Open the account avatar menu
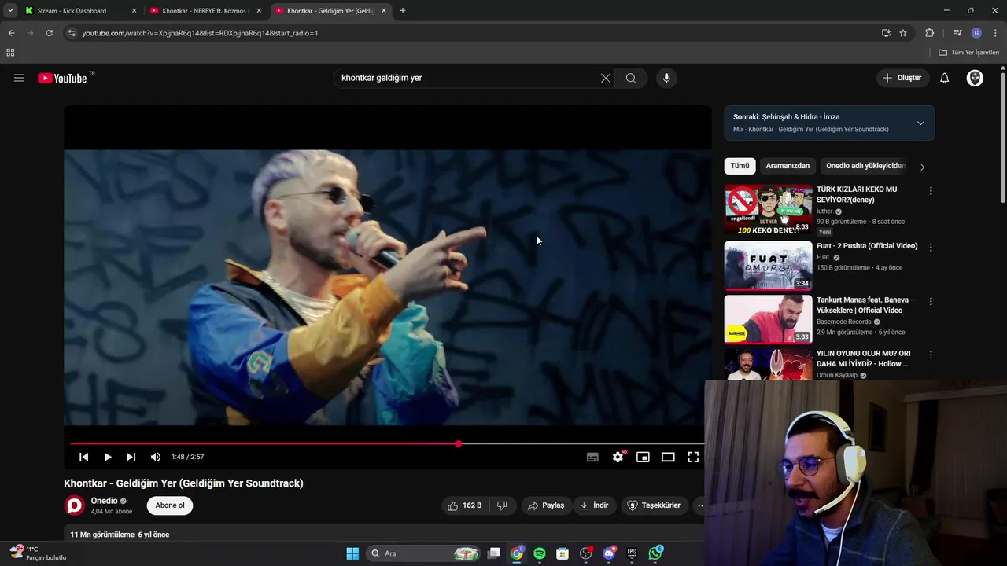1007x566 pixels. [975, 78]
